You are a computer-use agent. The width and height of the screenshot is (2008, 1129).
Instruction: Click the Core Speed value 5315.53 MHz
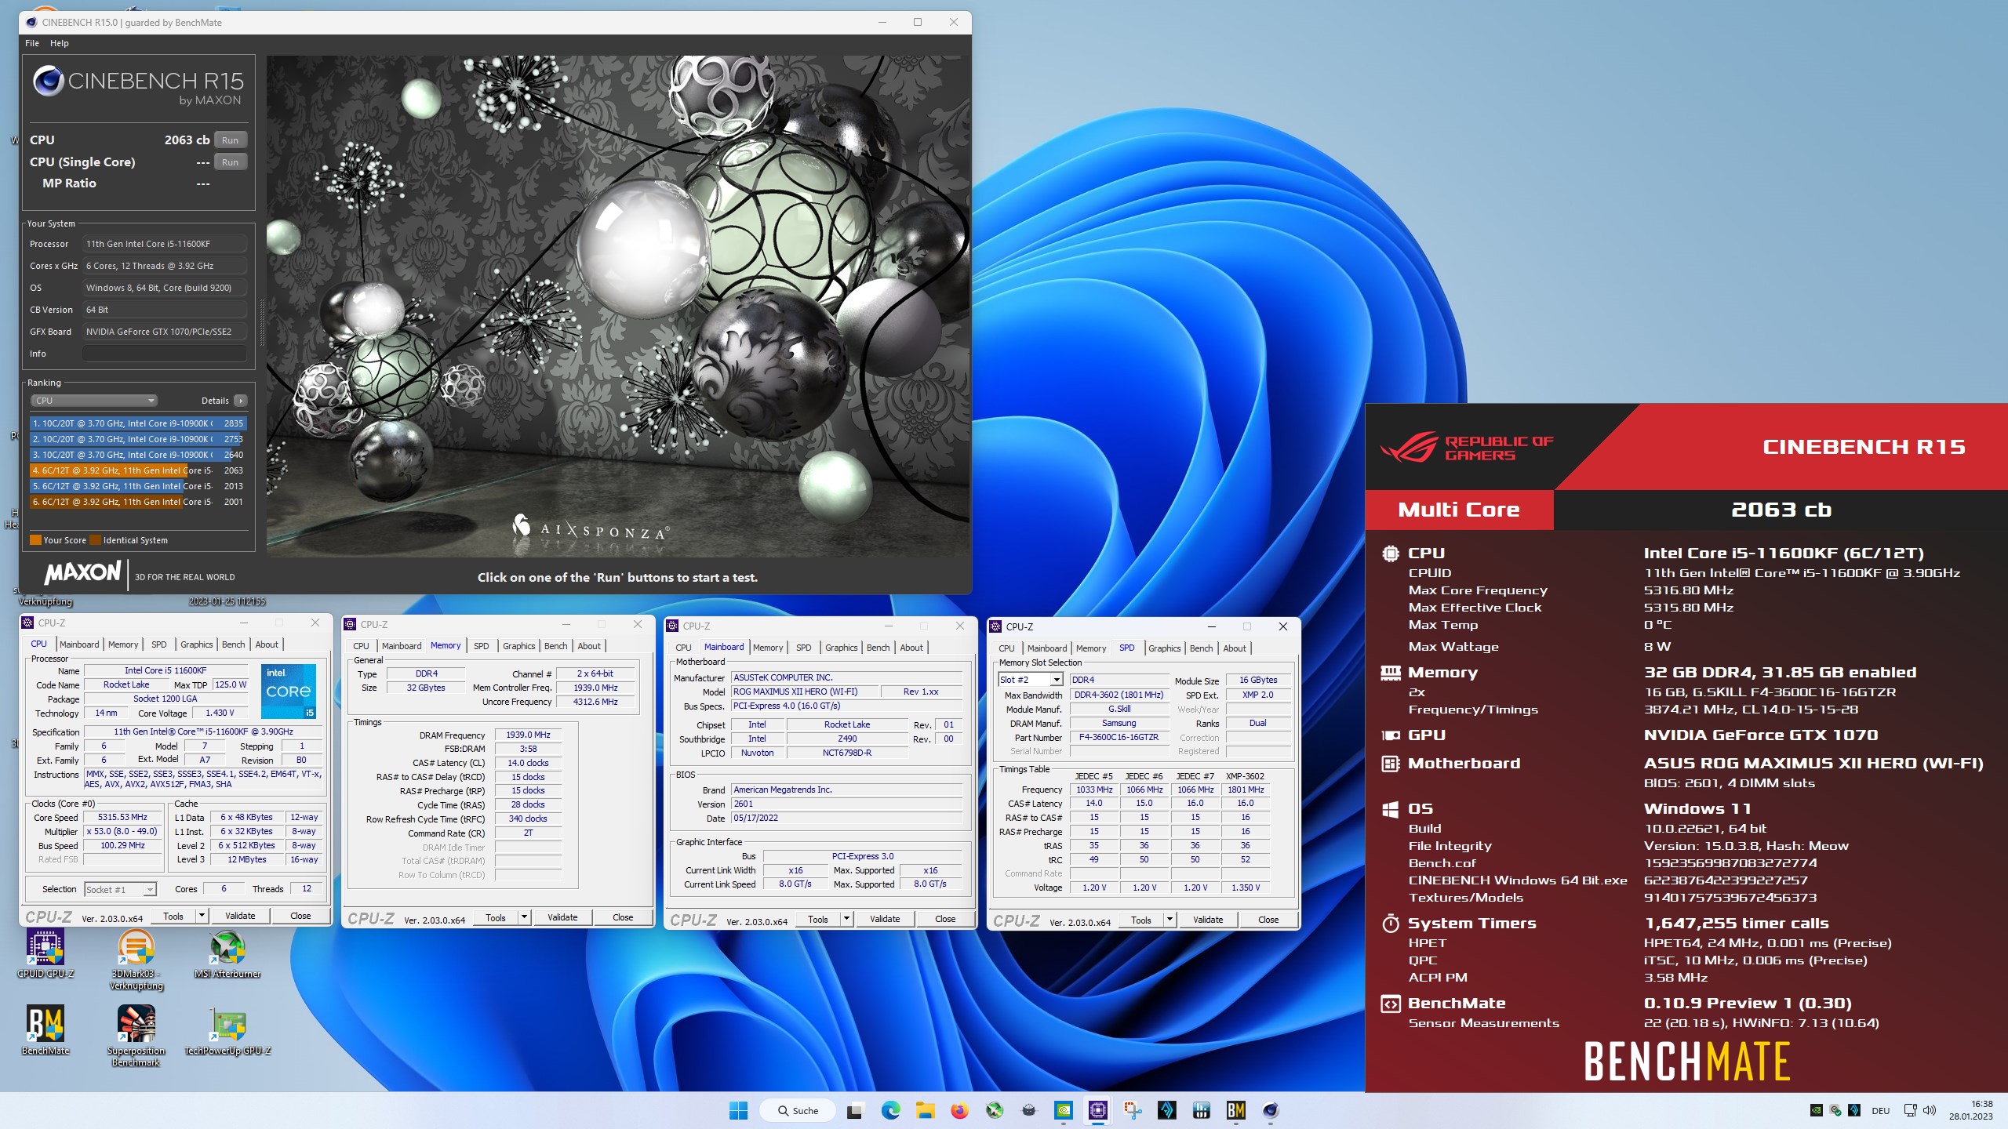click(x=122, y=817)
